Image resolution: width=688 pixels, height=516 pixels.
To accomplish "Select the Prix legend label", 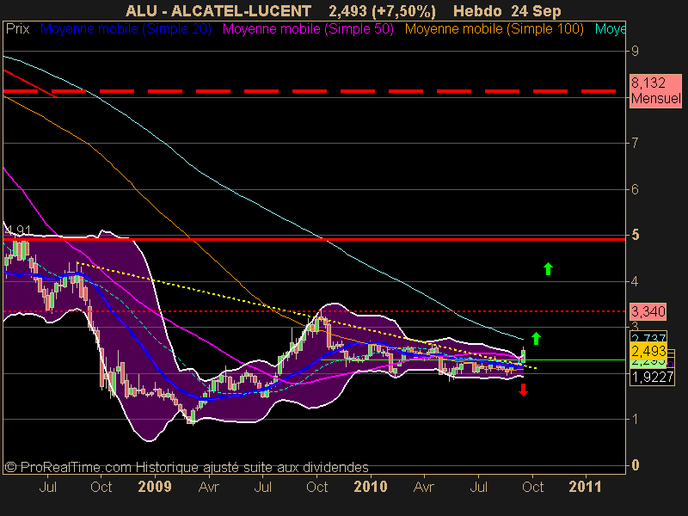I will coord(17,29).
